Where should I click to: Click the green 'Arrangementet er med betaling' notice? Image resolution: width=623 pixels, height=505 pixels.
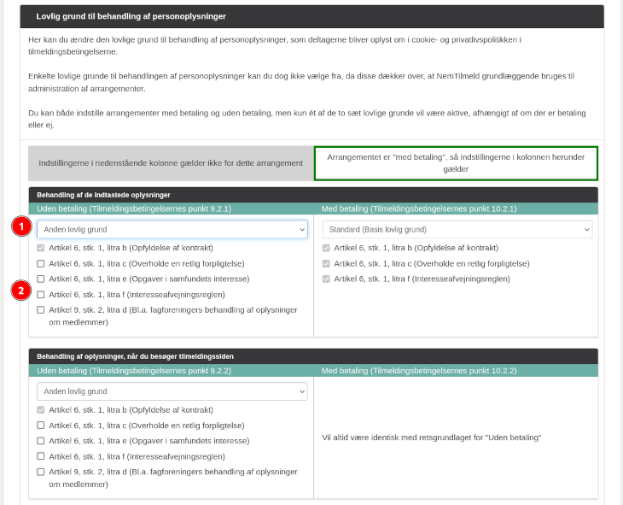tap(456, 163)
